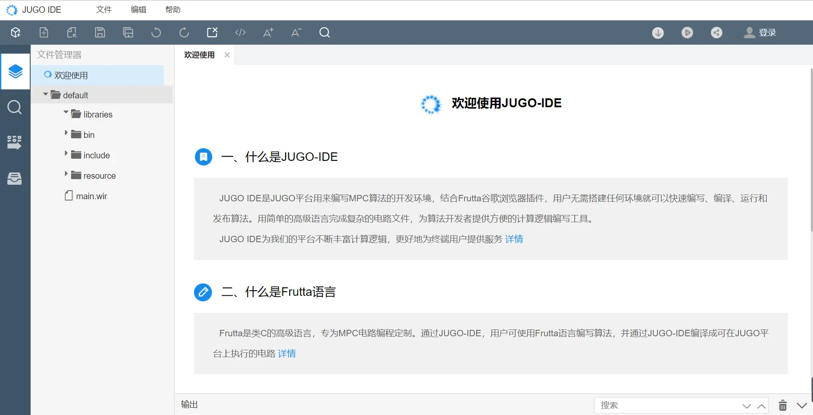Open the toolbar search magnifier
813x415 pixels.
(x=325, y=32)
